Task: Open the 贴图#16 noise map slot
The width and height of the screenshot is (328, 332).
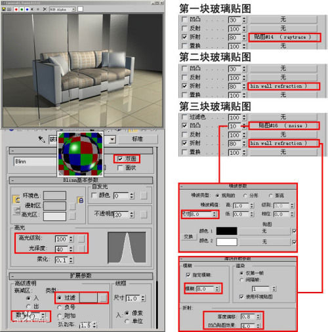Action: tap(284, 126)
